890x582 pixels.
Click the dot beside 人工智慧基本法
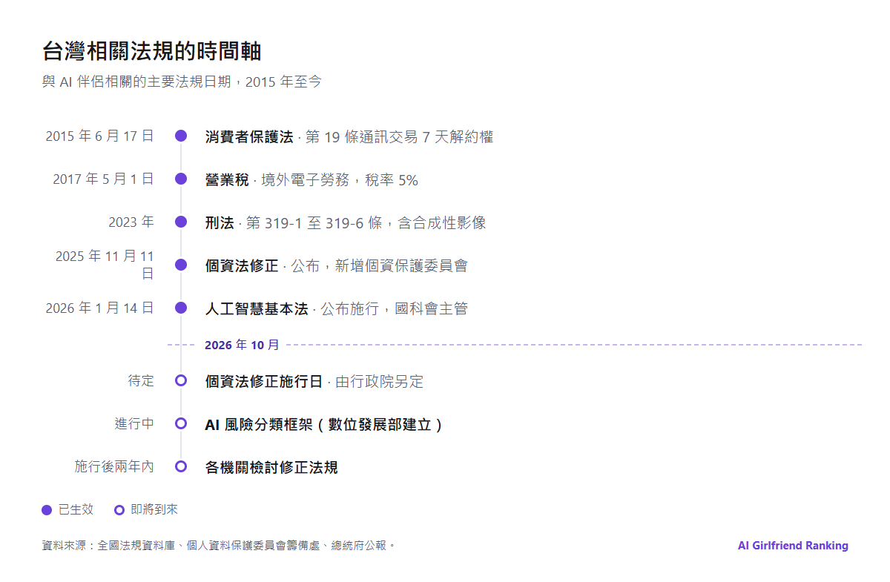(181, 308)
